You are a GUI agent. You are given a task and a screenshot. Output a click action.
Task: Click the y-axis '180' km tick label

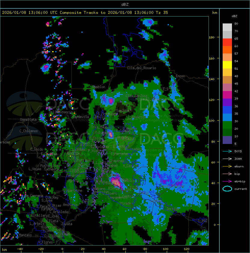click(212, 37)
